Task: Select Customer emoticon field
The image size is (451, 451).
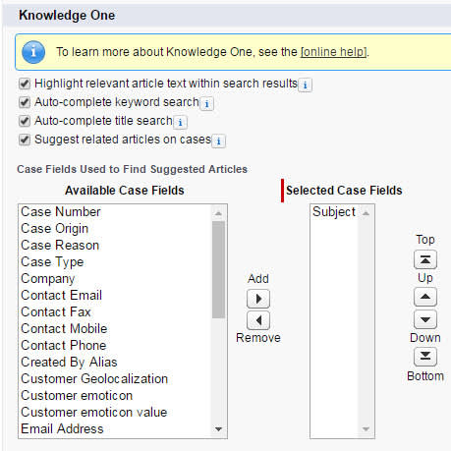Action: tap(115, 396)
